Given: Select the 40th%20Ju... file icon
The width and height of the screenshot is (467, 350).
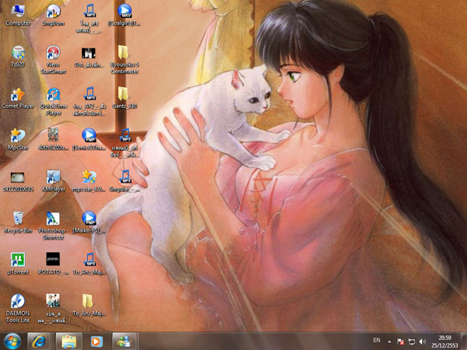Looking at the screenshot, I should click(54, 139).
